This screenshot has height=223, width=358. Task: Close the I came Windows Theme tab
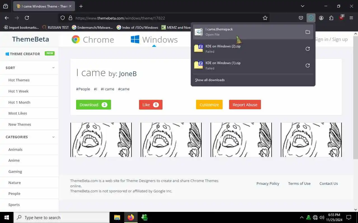click(70, 6)
